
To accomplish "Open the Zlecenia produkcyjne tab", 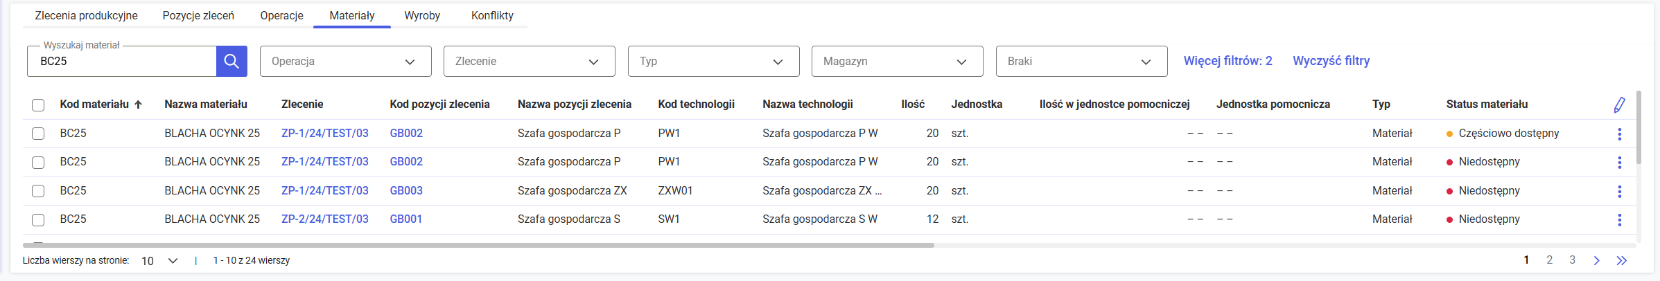I will click(87, 16).
